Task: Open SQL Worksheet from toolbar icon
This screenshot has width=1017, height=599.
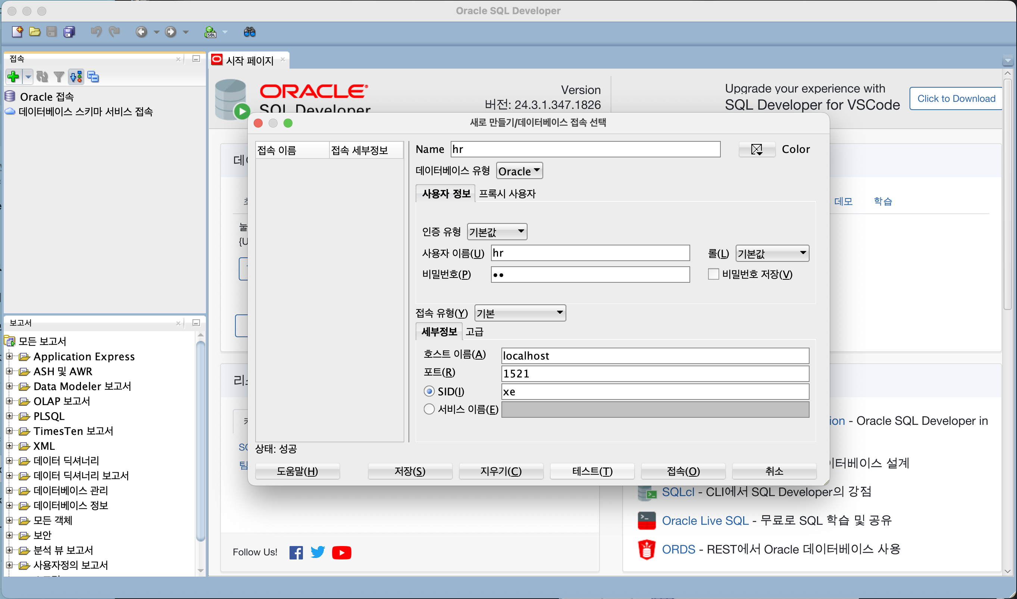Action: (x=210, y=32)
